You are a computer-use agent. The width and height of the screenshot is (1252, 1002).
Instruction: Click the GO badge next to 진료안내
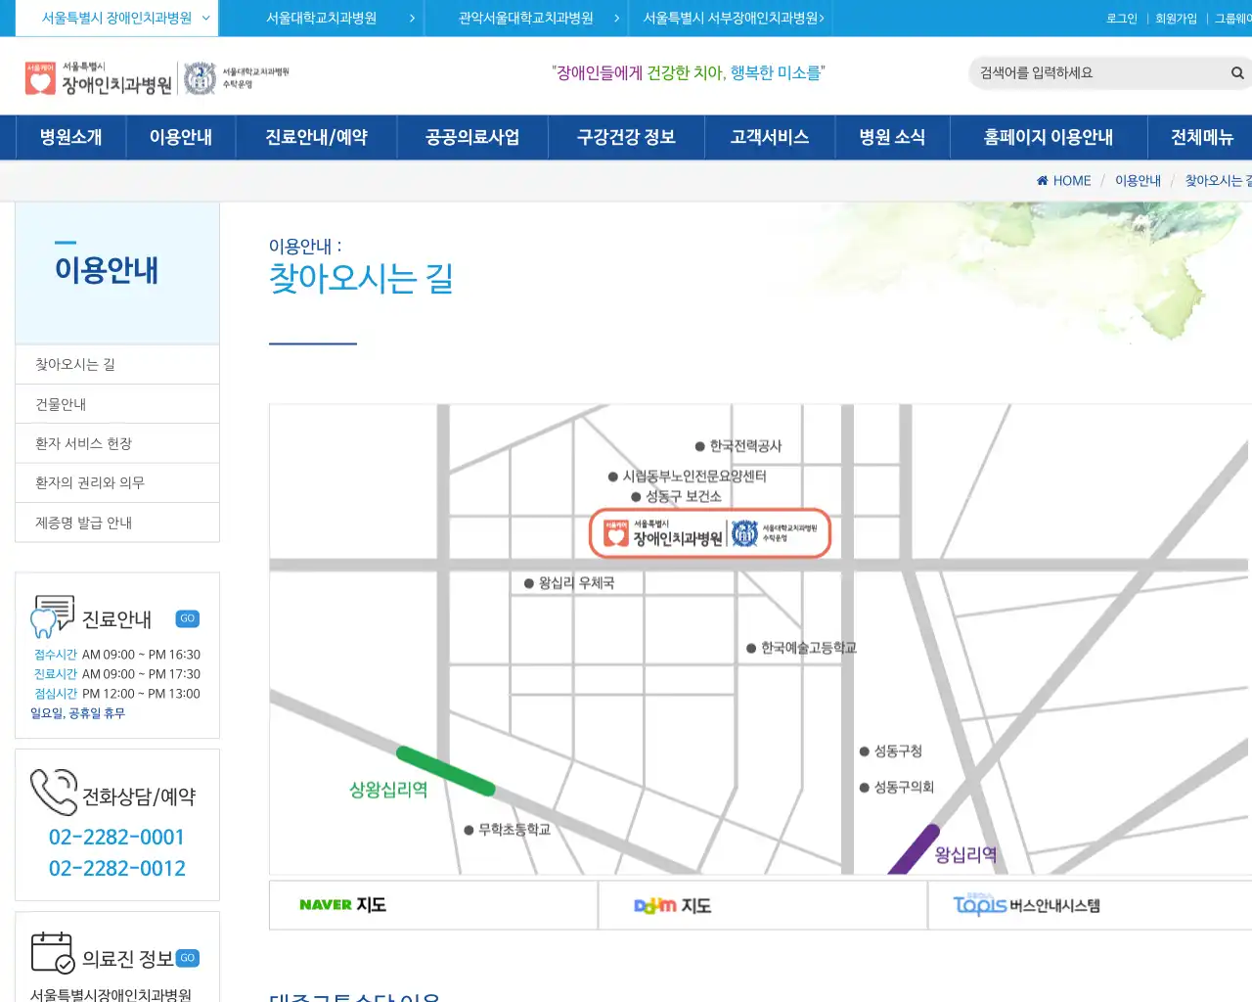coord(188,618)
